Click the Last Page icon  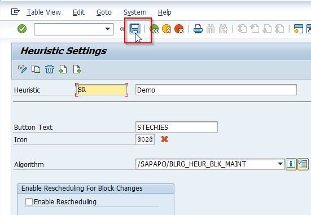(x=279, y=29)
